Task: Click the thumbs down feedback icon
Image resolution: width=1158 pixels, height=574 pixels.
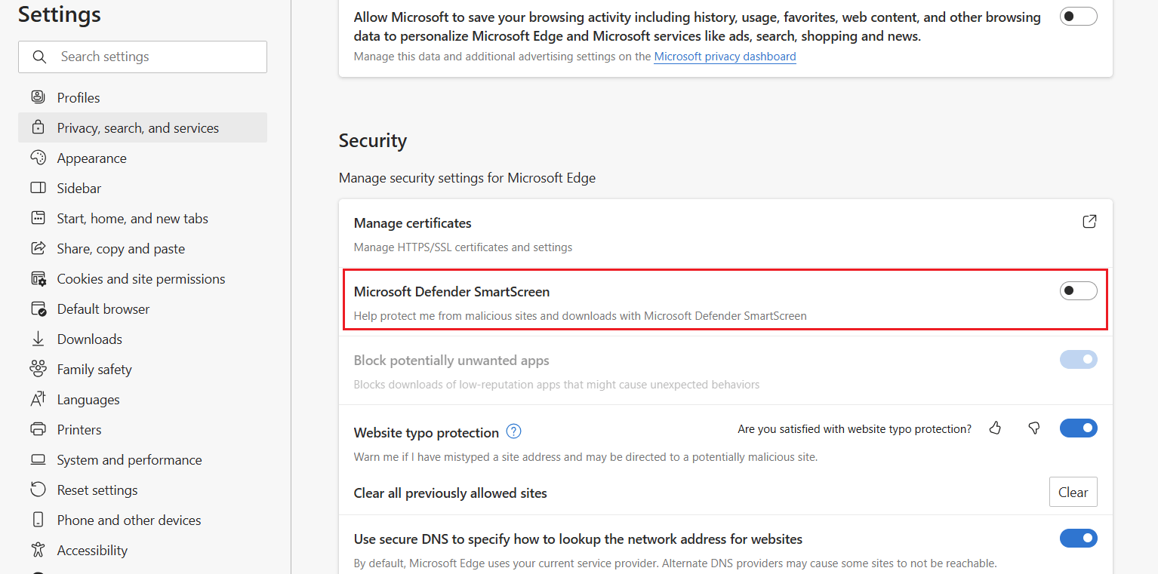Action: (1034, 428)
